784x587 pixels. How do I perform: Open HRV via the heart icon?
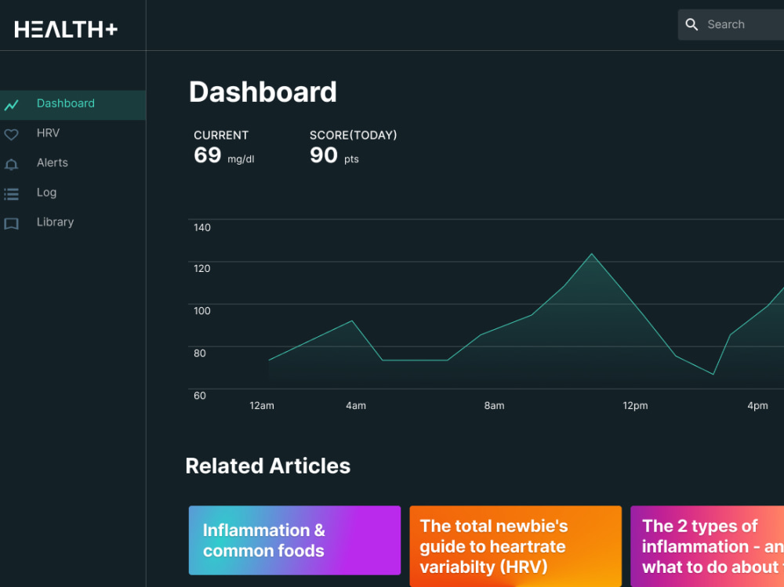tap(13, 133)
